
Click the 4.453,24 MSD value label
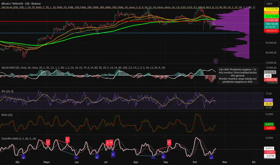pos(270,72)
